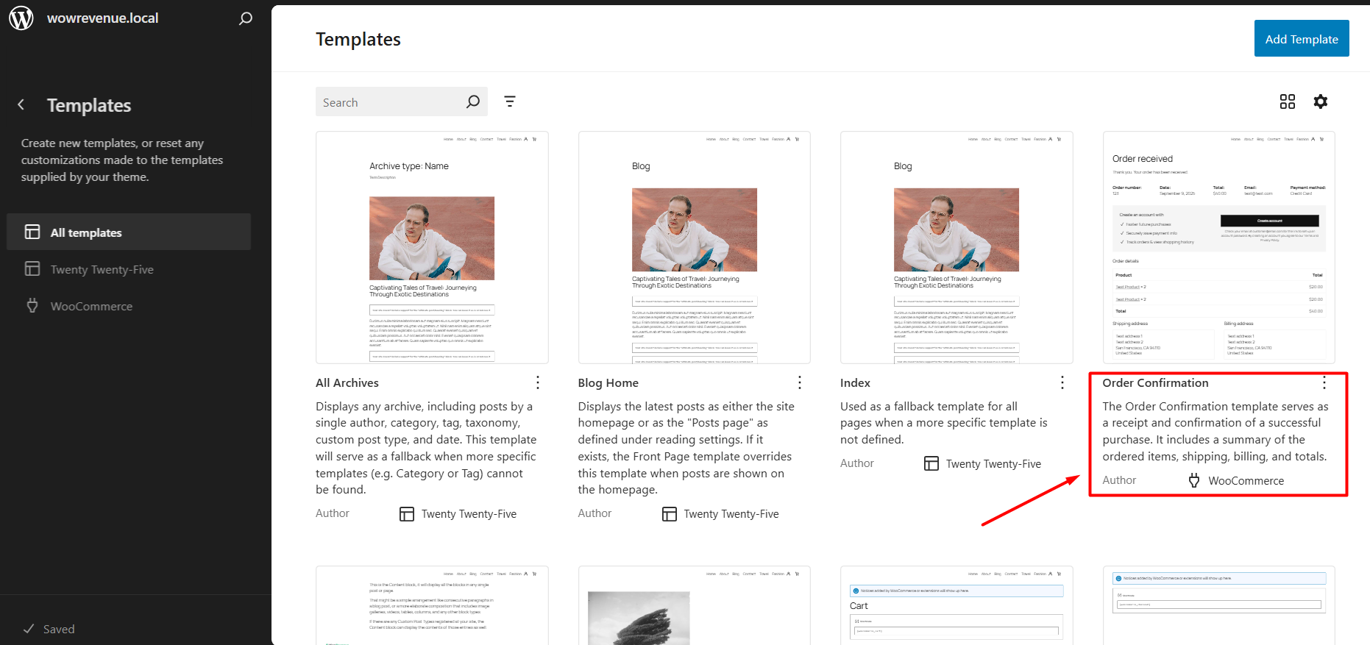Click the All templates layout icon
Screen dimensions: 1370x645
coord(32,232)
